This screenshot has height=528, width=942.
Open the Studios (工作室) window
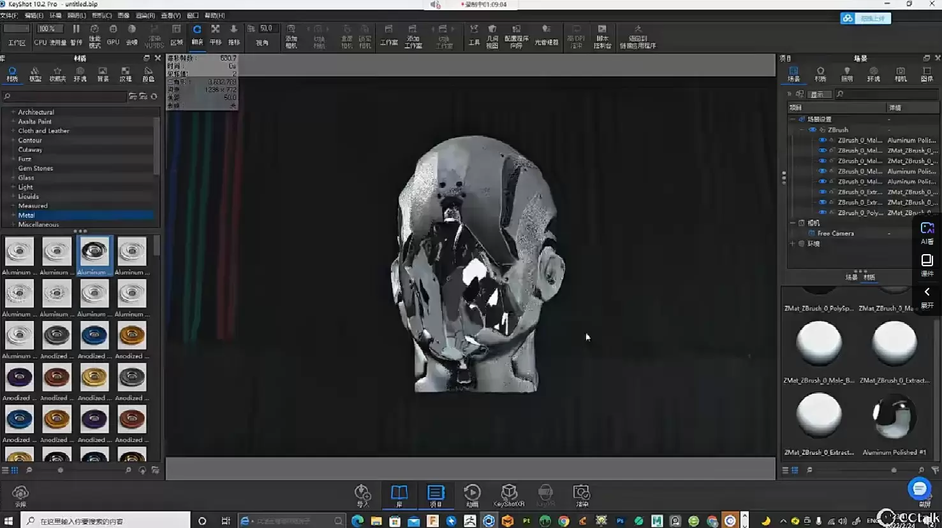coord(388,36)
